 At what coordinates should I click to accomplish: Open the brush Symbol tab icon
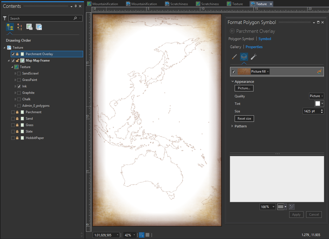click(234, 57)
